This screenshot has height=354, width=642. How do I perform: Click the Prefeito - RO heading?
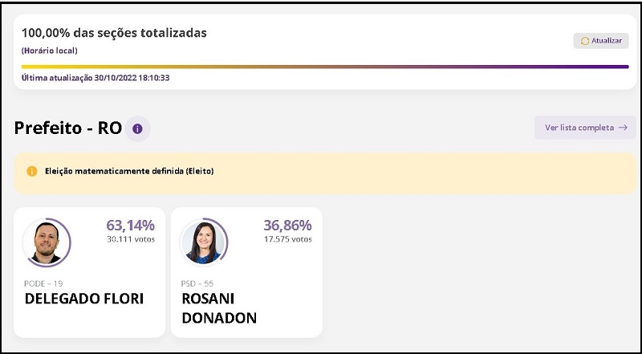(x=68, y=128)
